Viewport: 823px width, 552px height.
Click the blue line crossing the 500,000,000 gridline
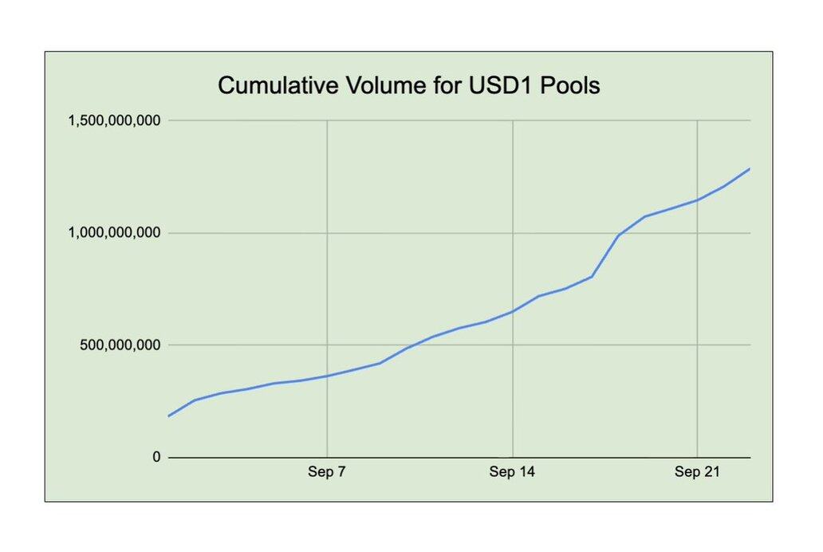tap(415, 345)
